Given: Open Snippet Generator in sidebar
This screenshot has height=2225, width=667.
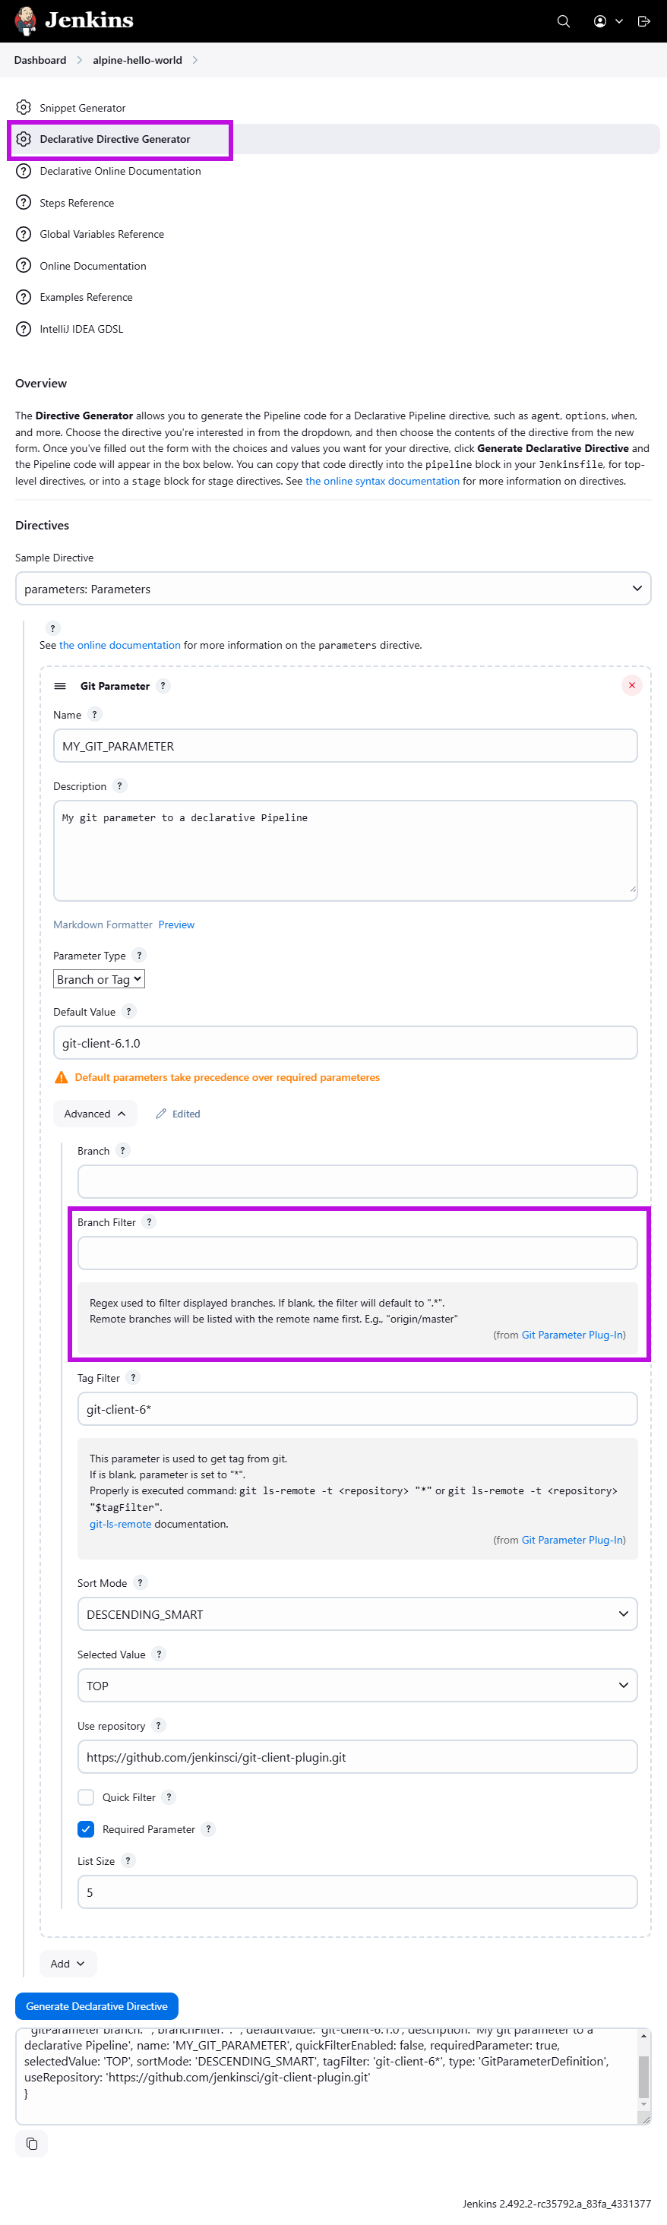Looking at the screenshot, I should tap(82, 108).
